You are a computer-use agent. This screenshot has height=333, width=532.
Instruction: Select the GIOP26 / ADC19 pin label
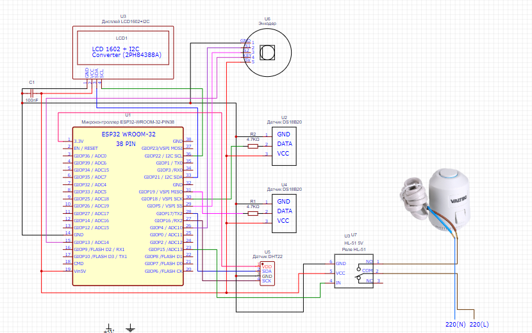[x=92, y=206]
